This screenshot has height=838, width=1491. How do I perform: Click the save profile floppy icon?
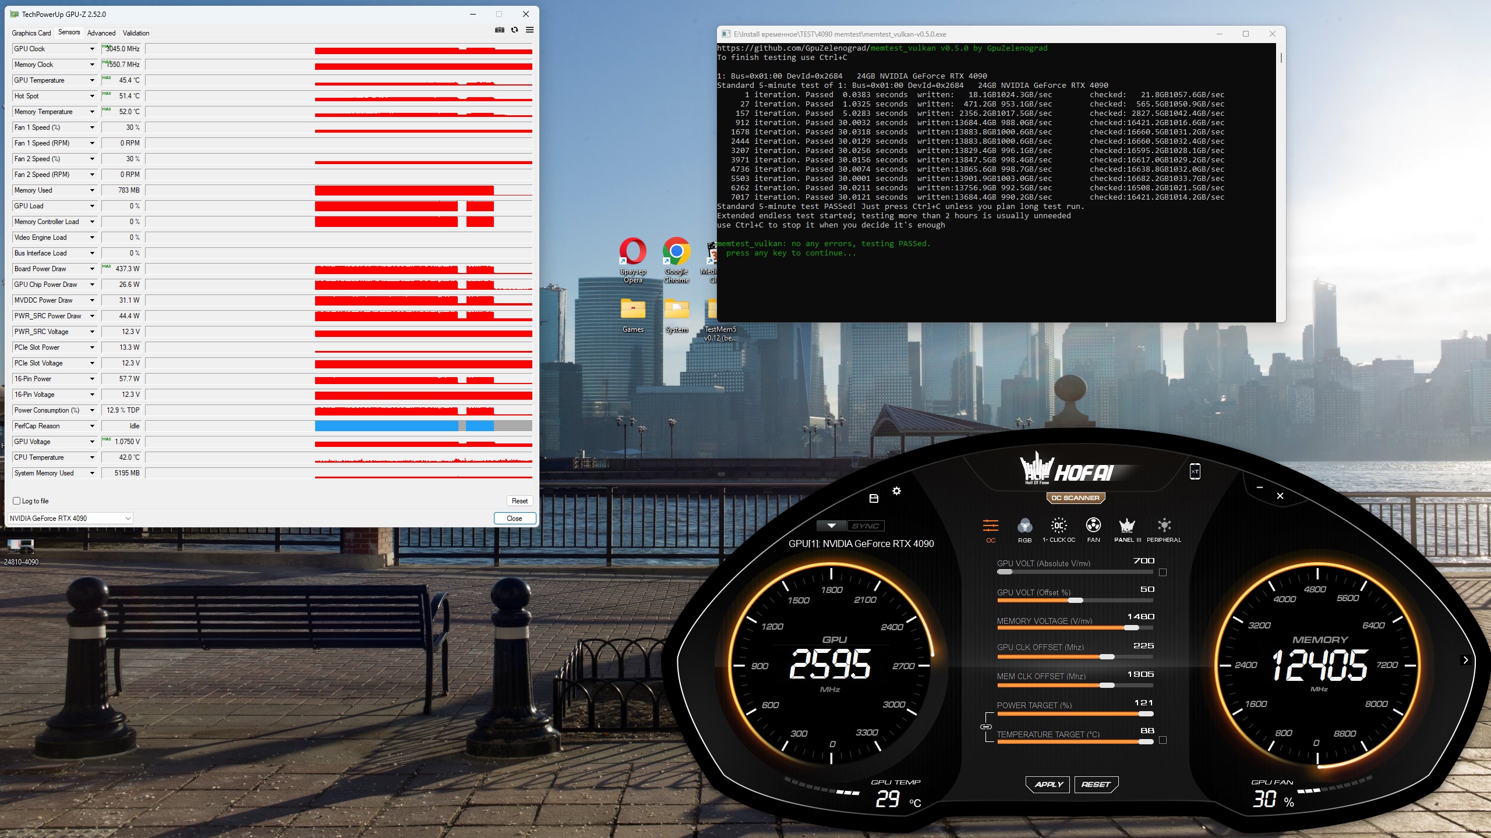874,498
